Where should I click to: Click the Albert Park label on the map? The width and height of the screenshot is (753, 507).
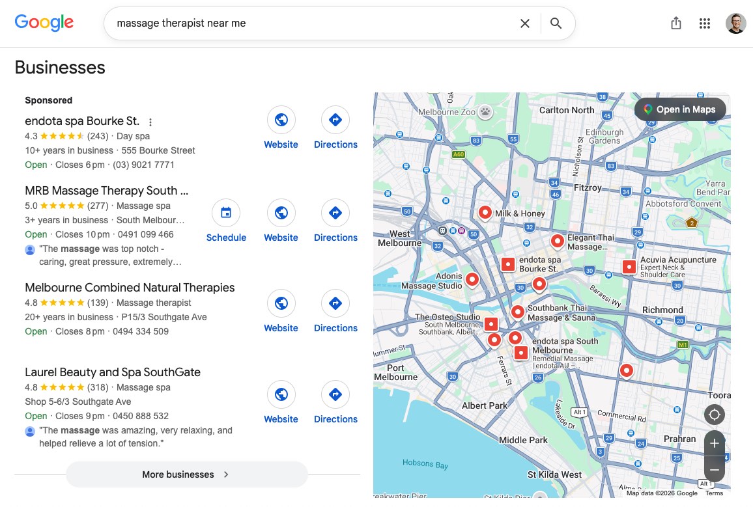tap(484, 405)
